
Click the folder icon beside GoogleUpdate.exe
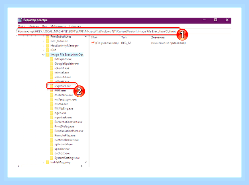51,64
